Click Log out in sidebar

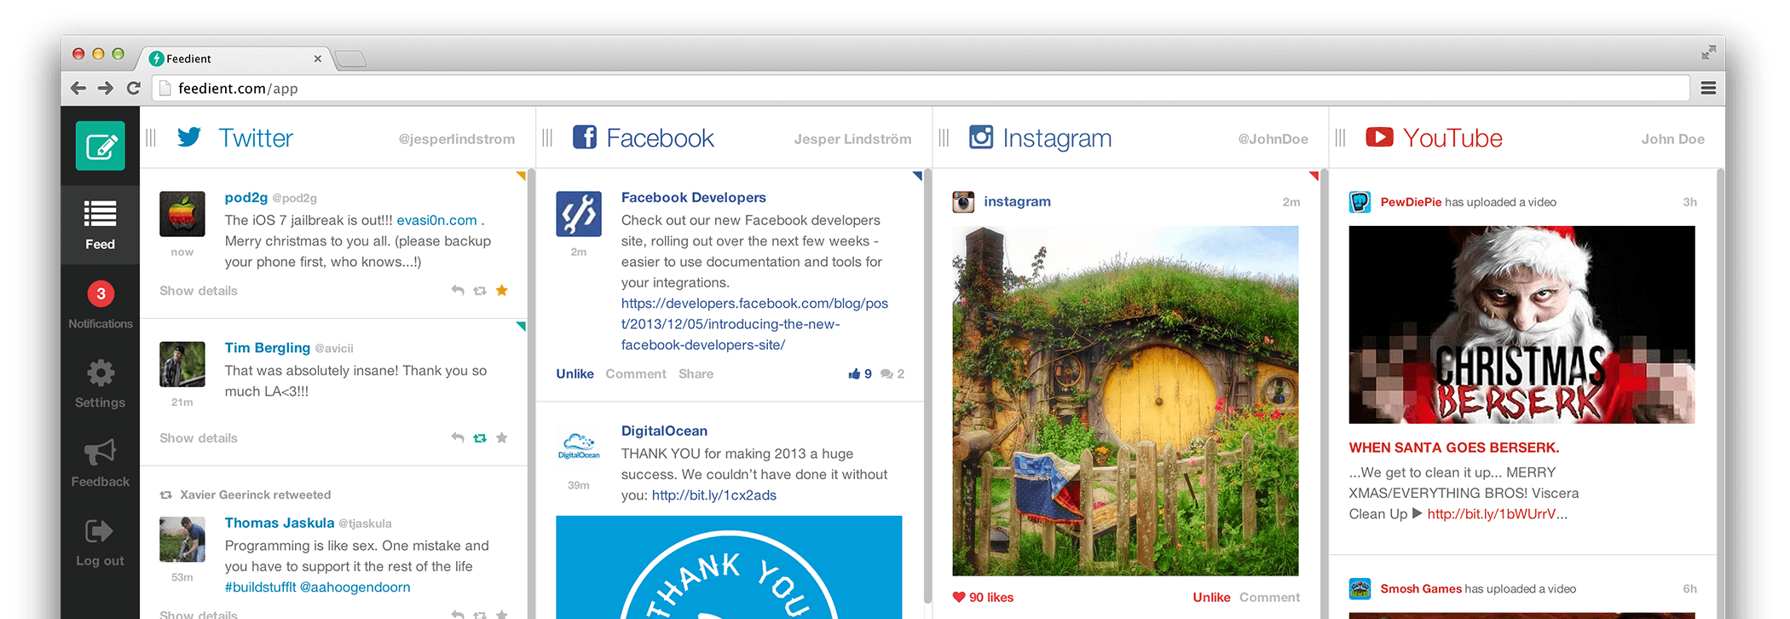pos(101,541)
